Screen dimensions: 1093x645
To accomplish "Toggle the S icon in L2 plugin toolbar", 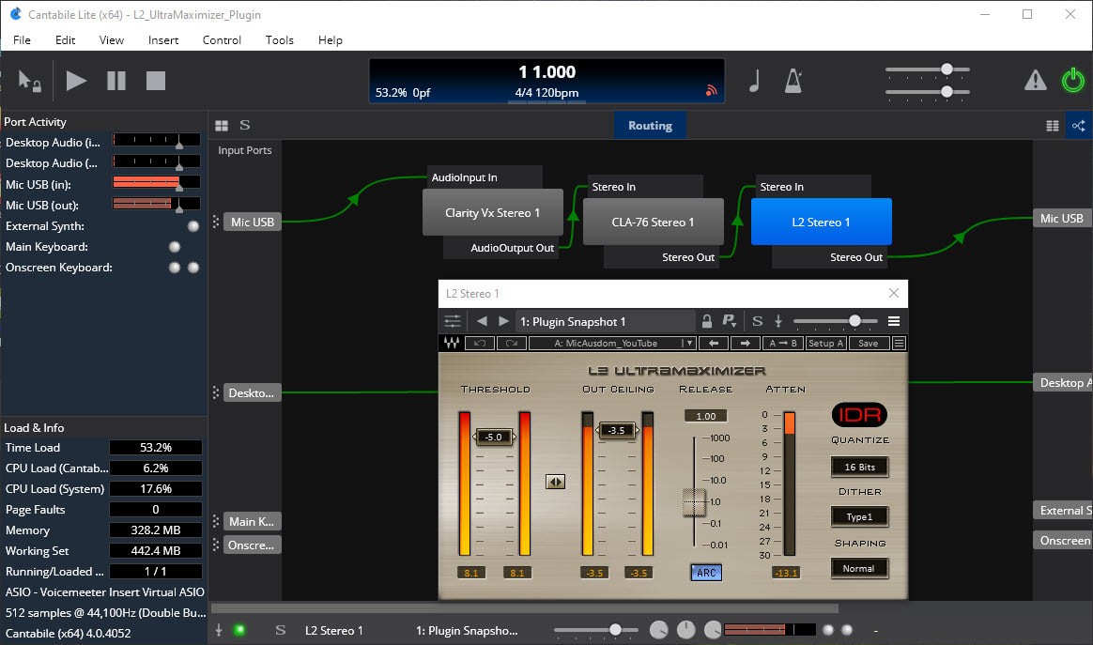I will (x=758, y=321).
